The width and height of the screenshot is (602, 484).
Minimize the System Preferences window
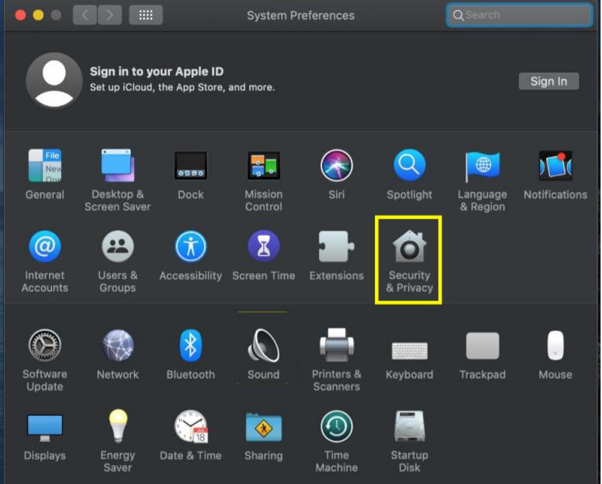tap(38, 15)
